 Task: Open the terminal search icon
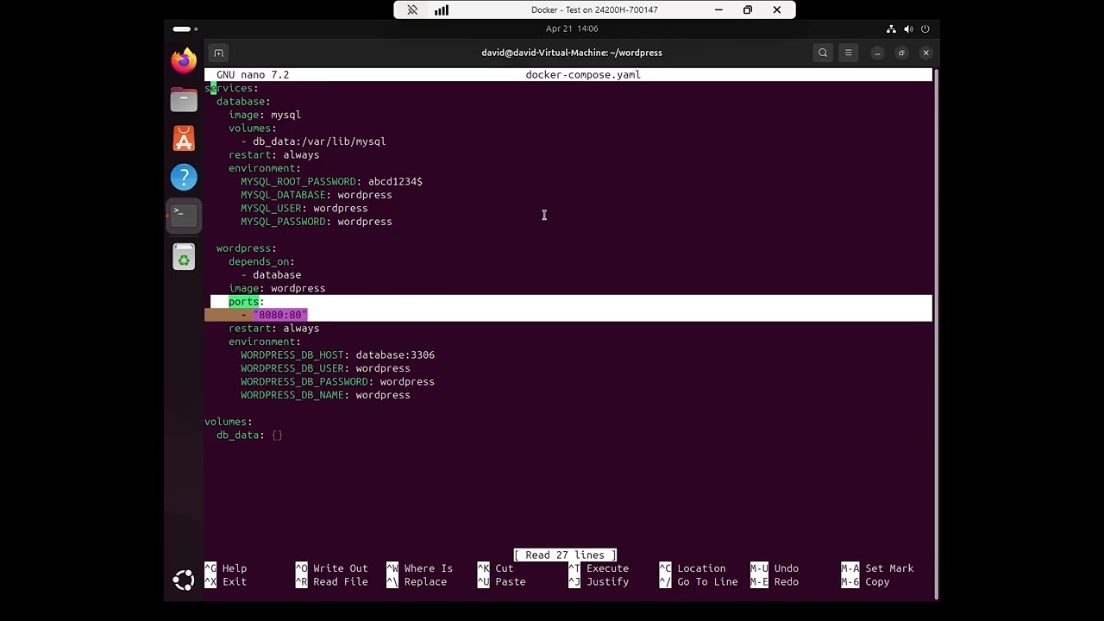point(823,53)
